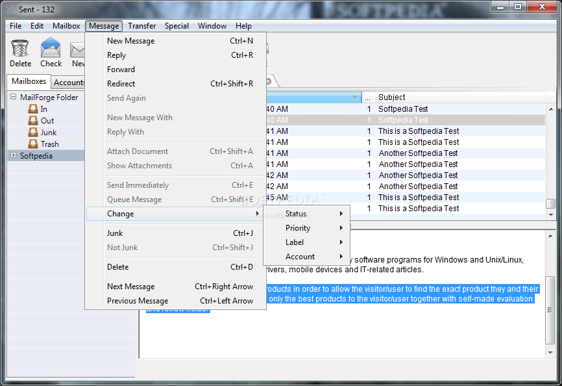Open the Edit menu
This screenshot has height=386, width=562.
[x=36, y=26]
